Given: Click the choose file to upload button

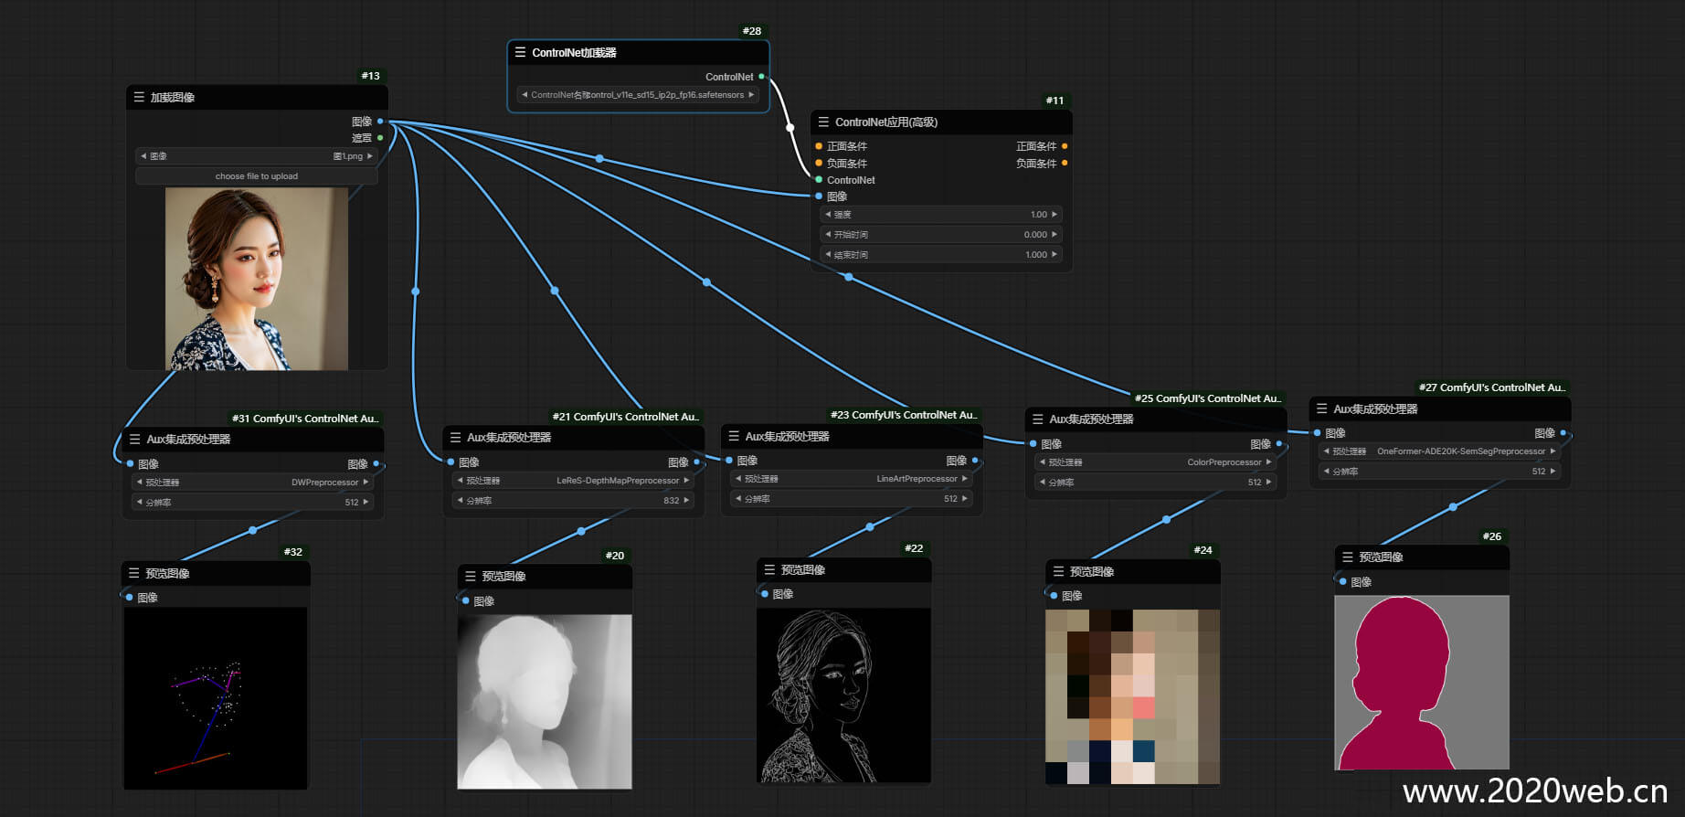Looking at the screenshot, I should coord(257,176).
